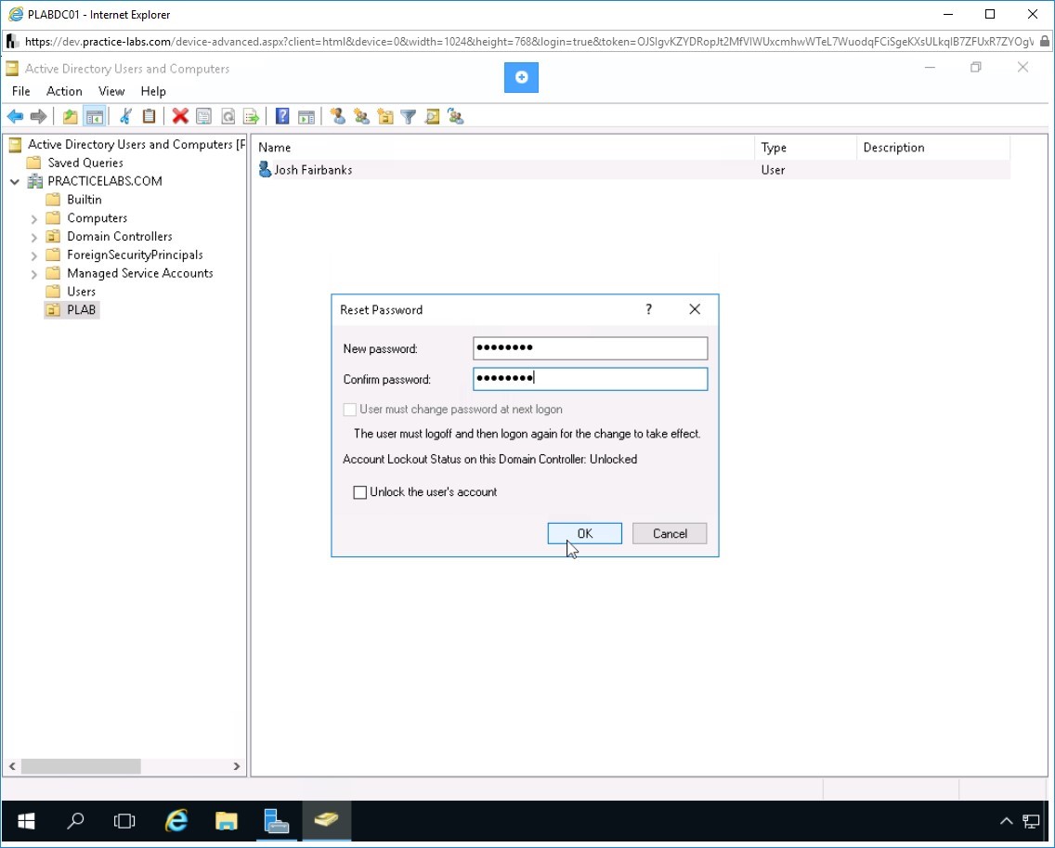The width and height of the screenshot is (1055, 848).
Task: Click the taskbar Search magnifier
Action: tap(75, 820)
